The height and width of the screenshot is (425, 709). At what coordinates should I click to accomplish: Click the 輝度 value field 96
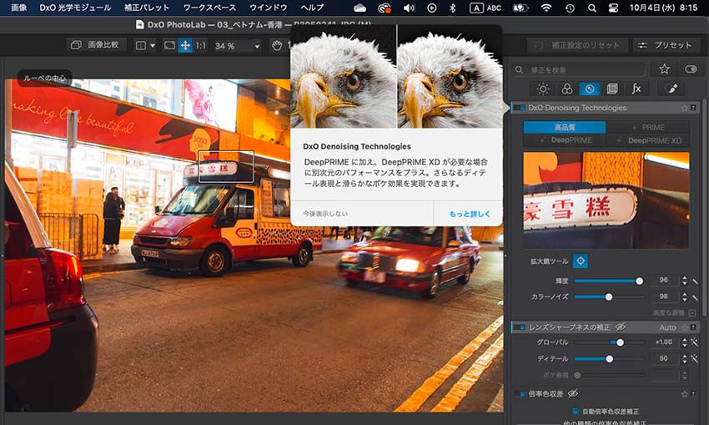664,281
